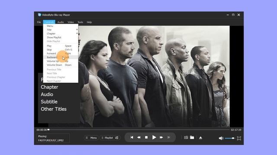Eject the disc with the eject icon
The height and width of the screenshot is (155, 277).
[x=200, y=138]
